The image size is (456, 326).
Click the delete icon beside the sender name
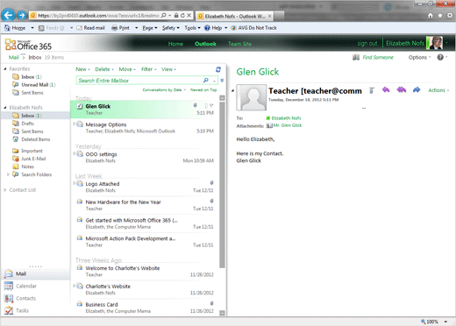tap(372, 90)
